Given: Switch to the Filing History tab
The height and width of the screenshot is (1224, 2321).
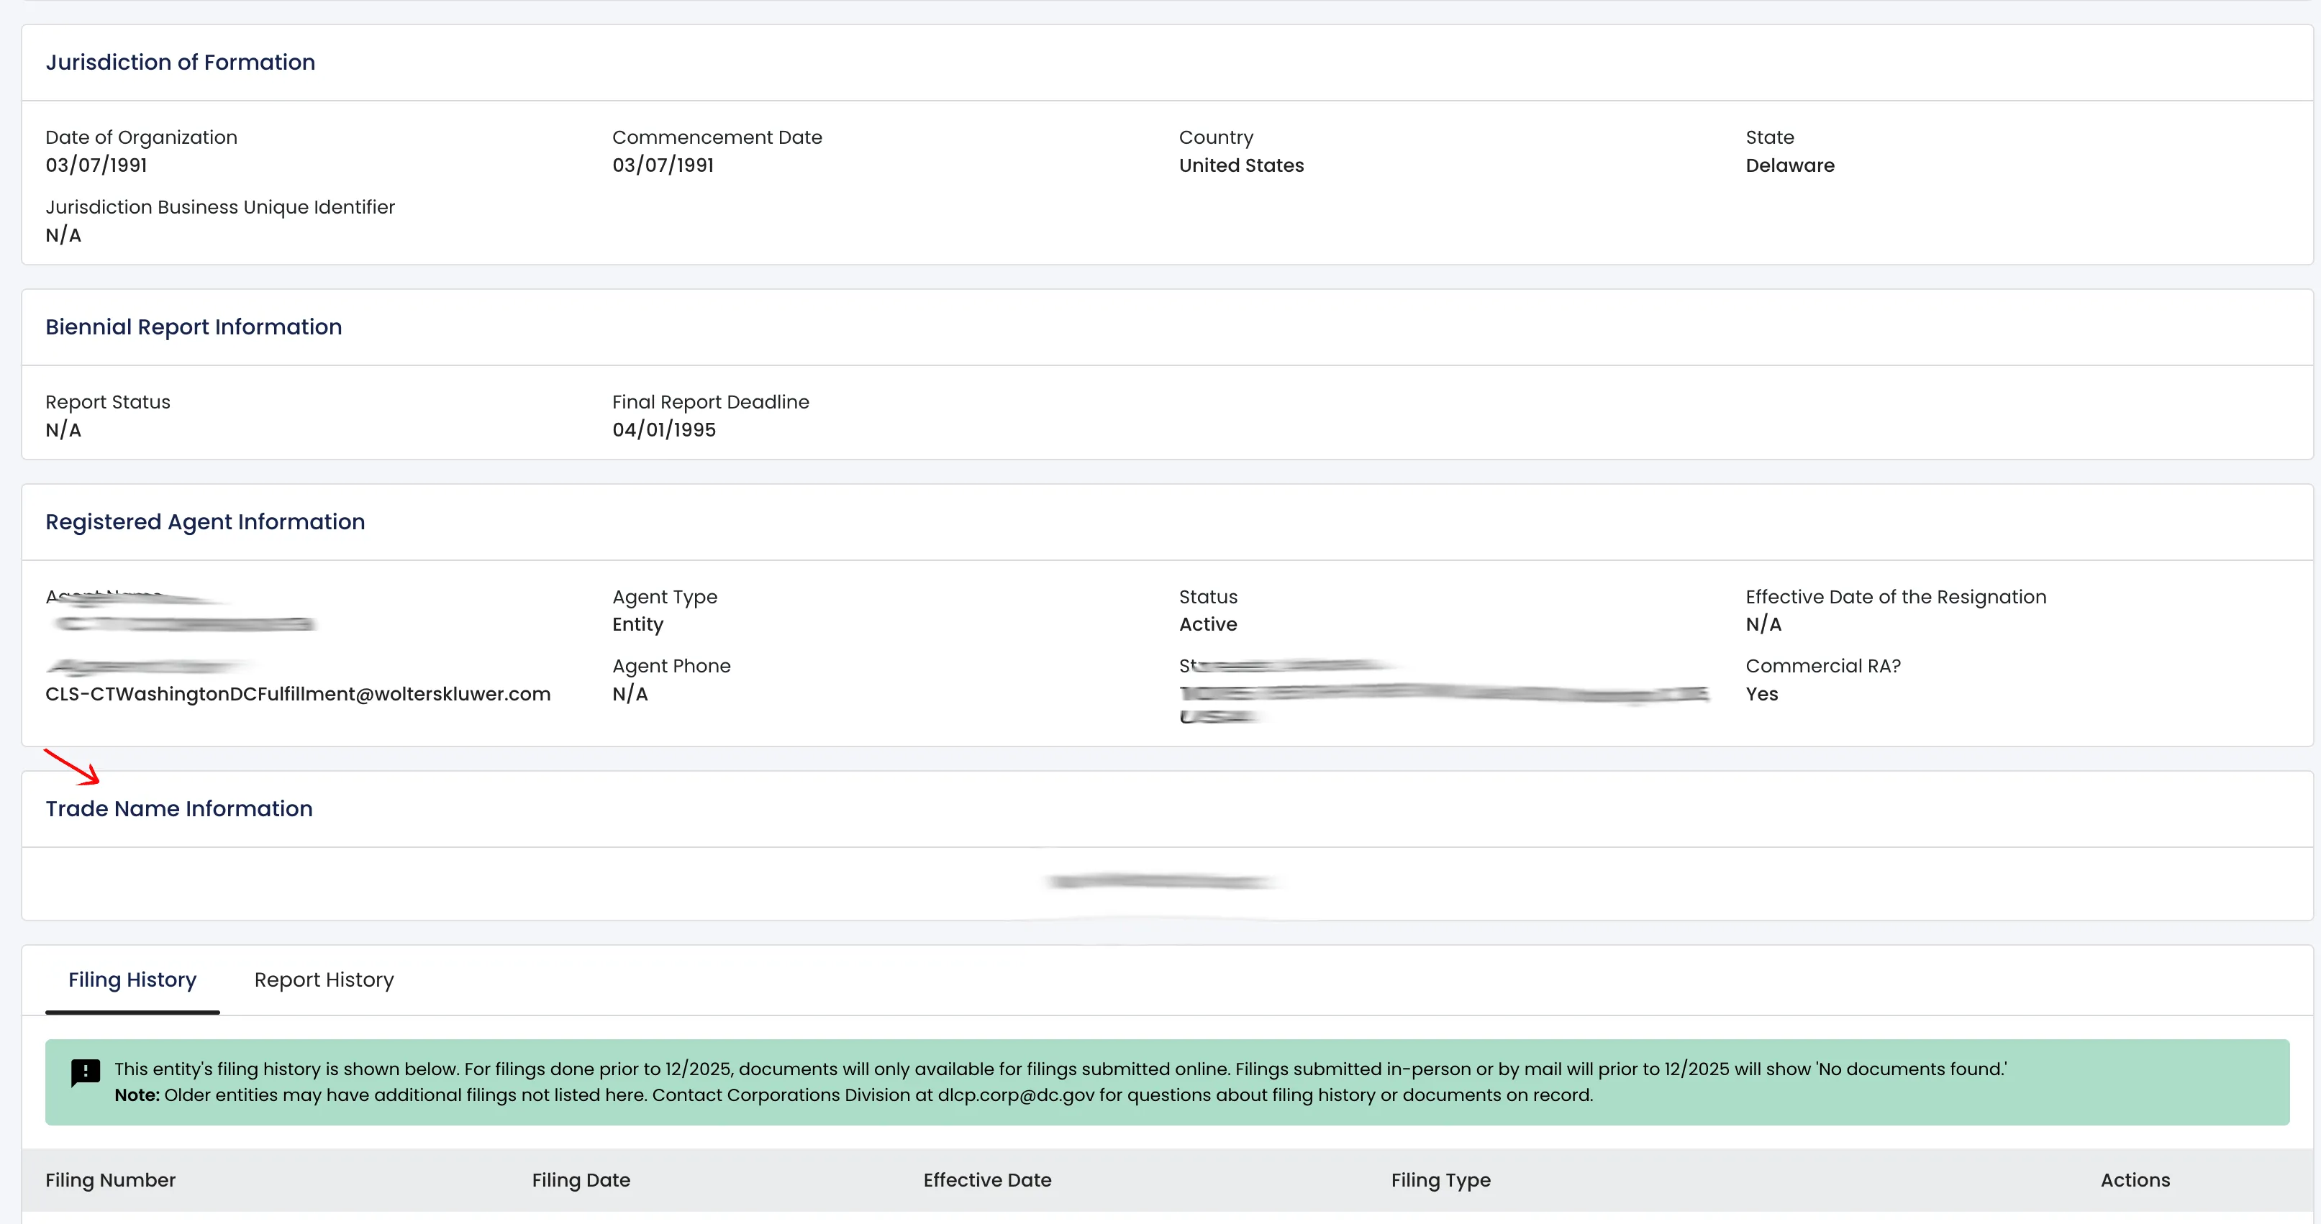Looking at the screenshot, I should point(132,980).
